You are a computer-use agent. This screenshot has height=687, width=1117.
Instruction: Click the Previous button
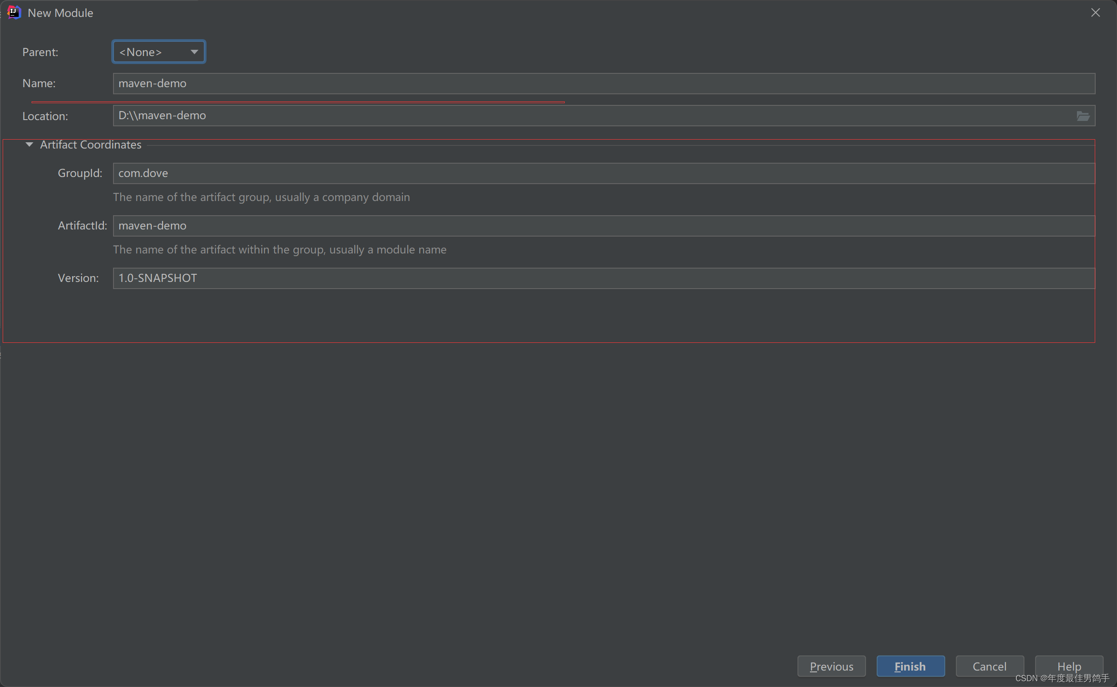(831, 666)
